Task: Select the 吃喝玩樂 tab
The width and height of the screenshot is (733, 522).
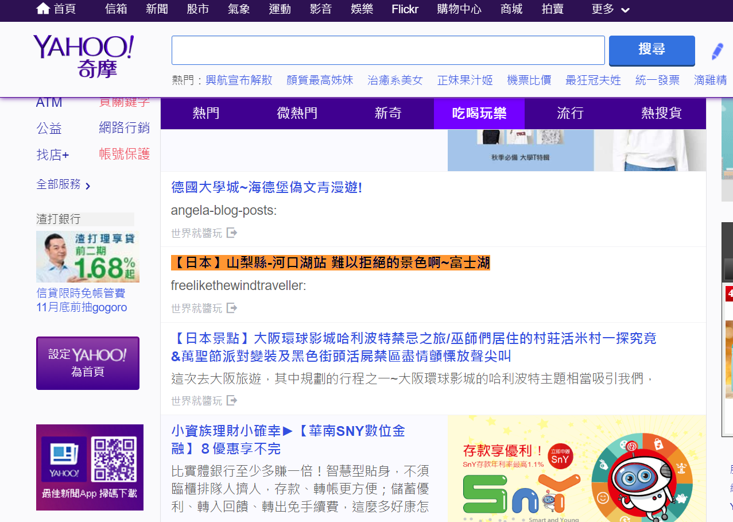Action: pyautogui.click(x=479, y=114)
